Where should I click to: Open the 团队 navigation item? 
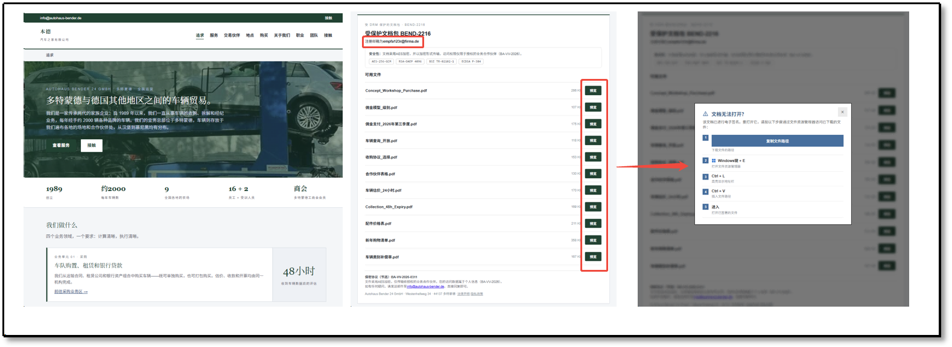314,36
